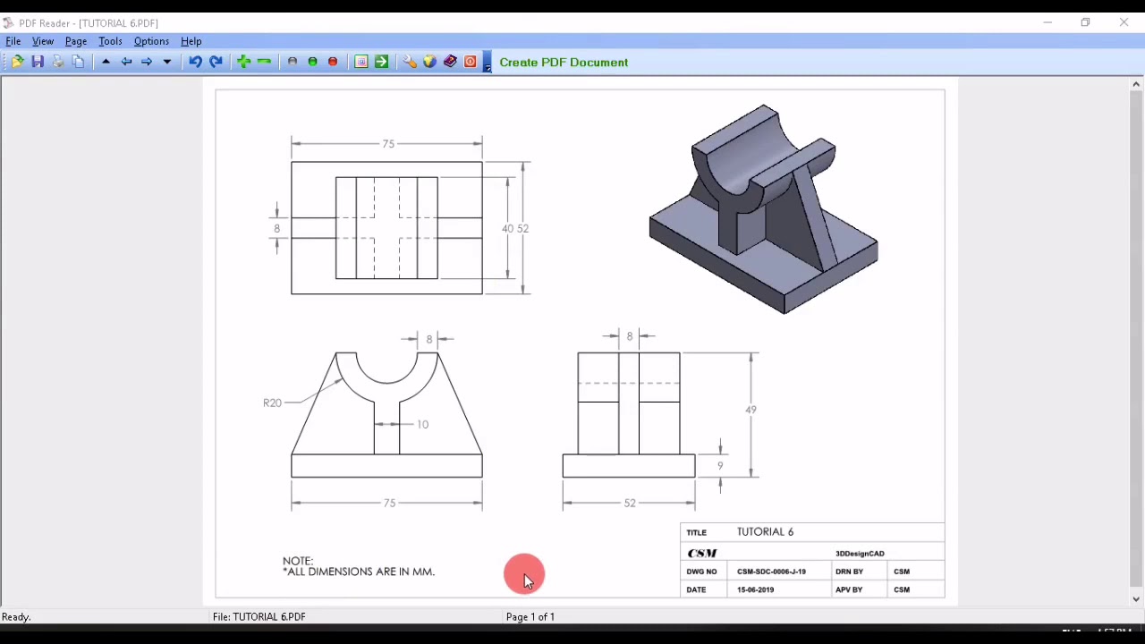Click the red circle toolbar button
Image resolution: width=1145 pixels, height=644 pixels.
coord(333,62)
